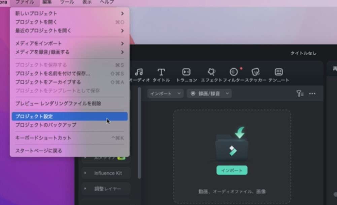Open the Filter (フィルター) icon
The image size is (337, 205).
pyautogui.click(x=234, y=72)
